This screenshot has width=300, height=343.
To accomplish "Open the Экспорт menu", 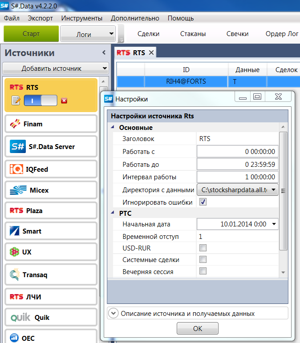I will pos(40,18).
